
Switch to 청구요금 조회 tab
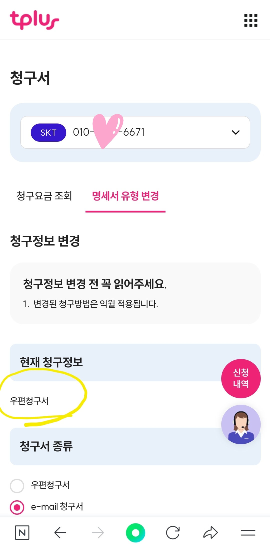click(x=44, y=196)
